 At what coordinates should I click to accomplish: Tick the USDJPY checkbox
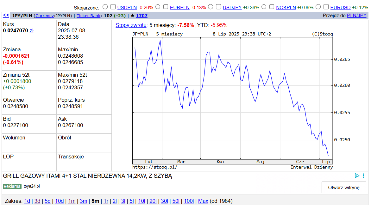(x=219, y=7)
